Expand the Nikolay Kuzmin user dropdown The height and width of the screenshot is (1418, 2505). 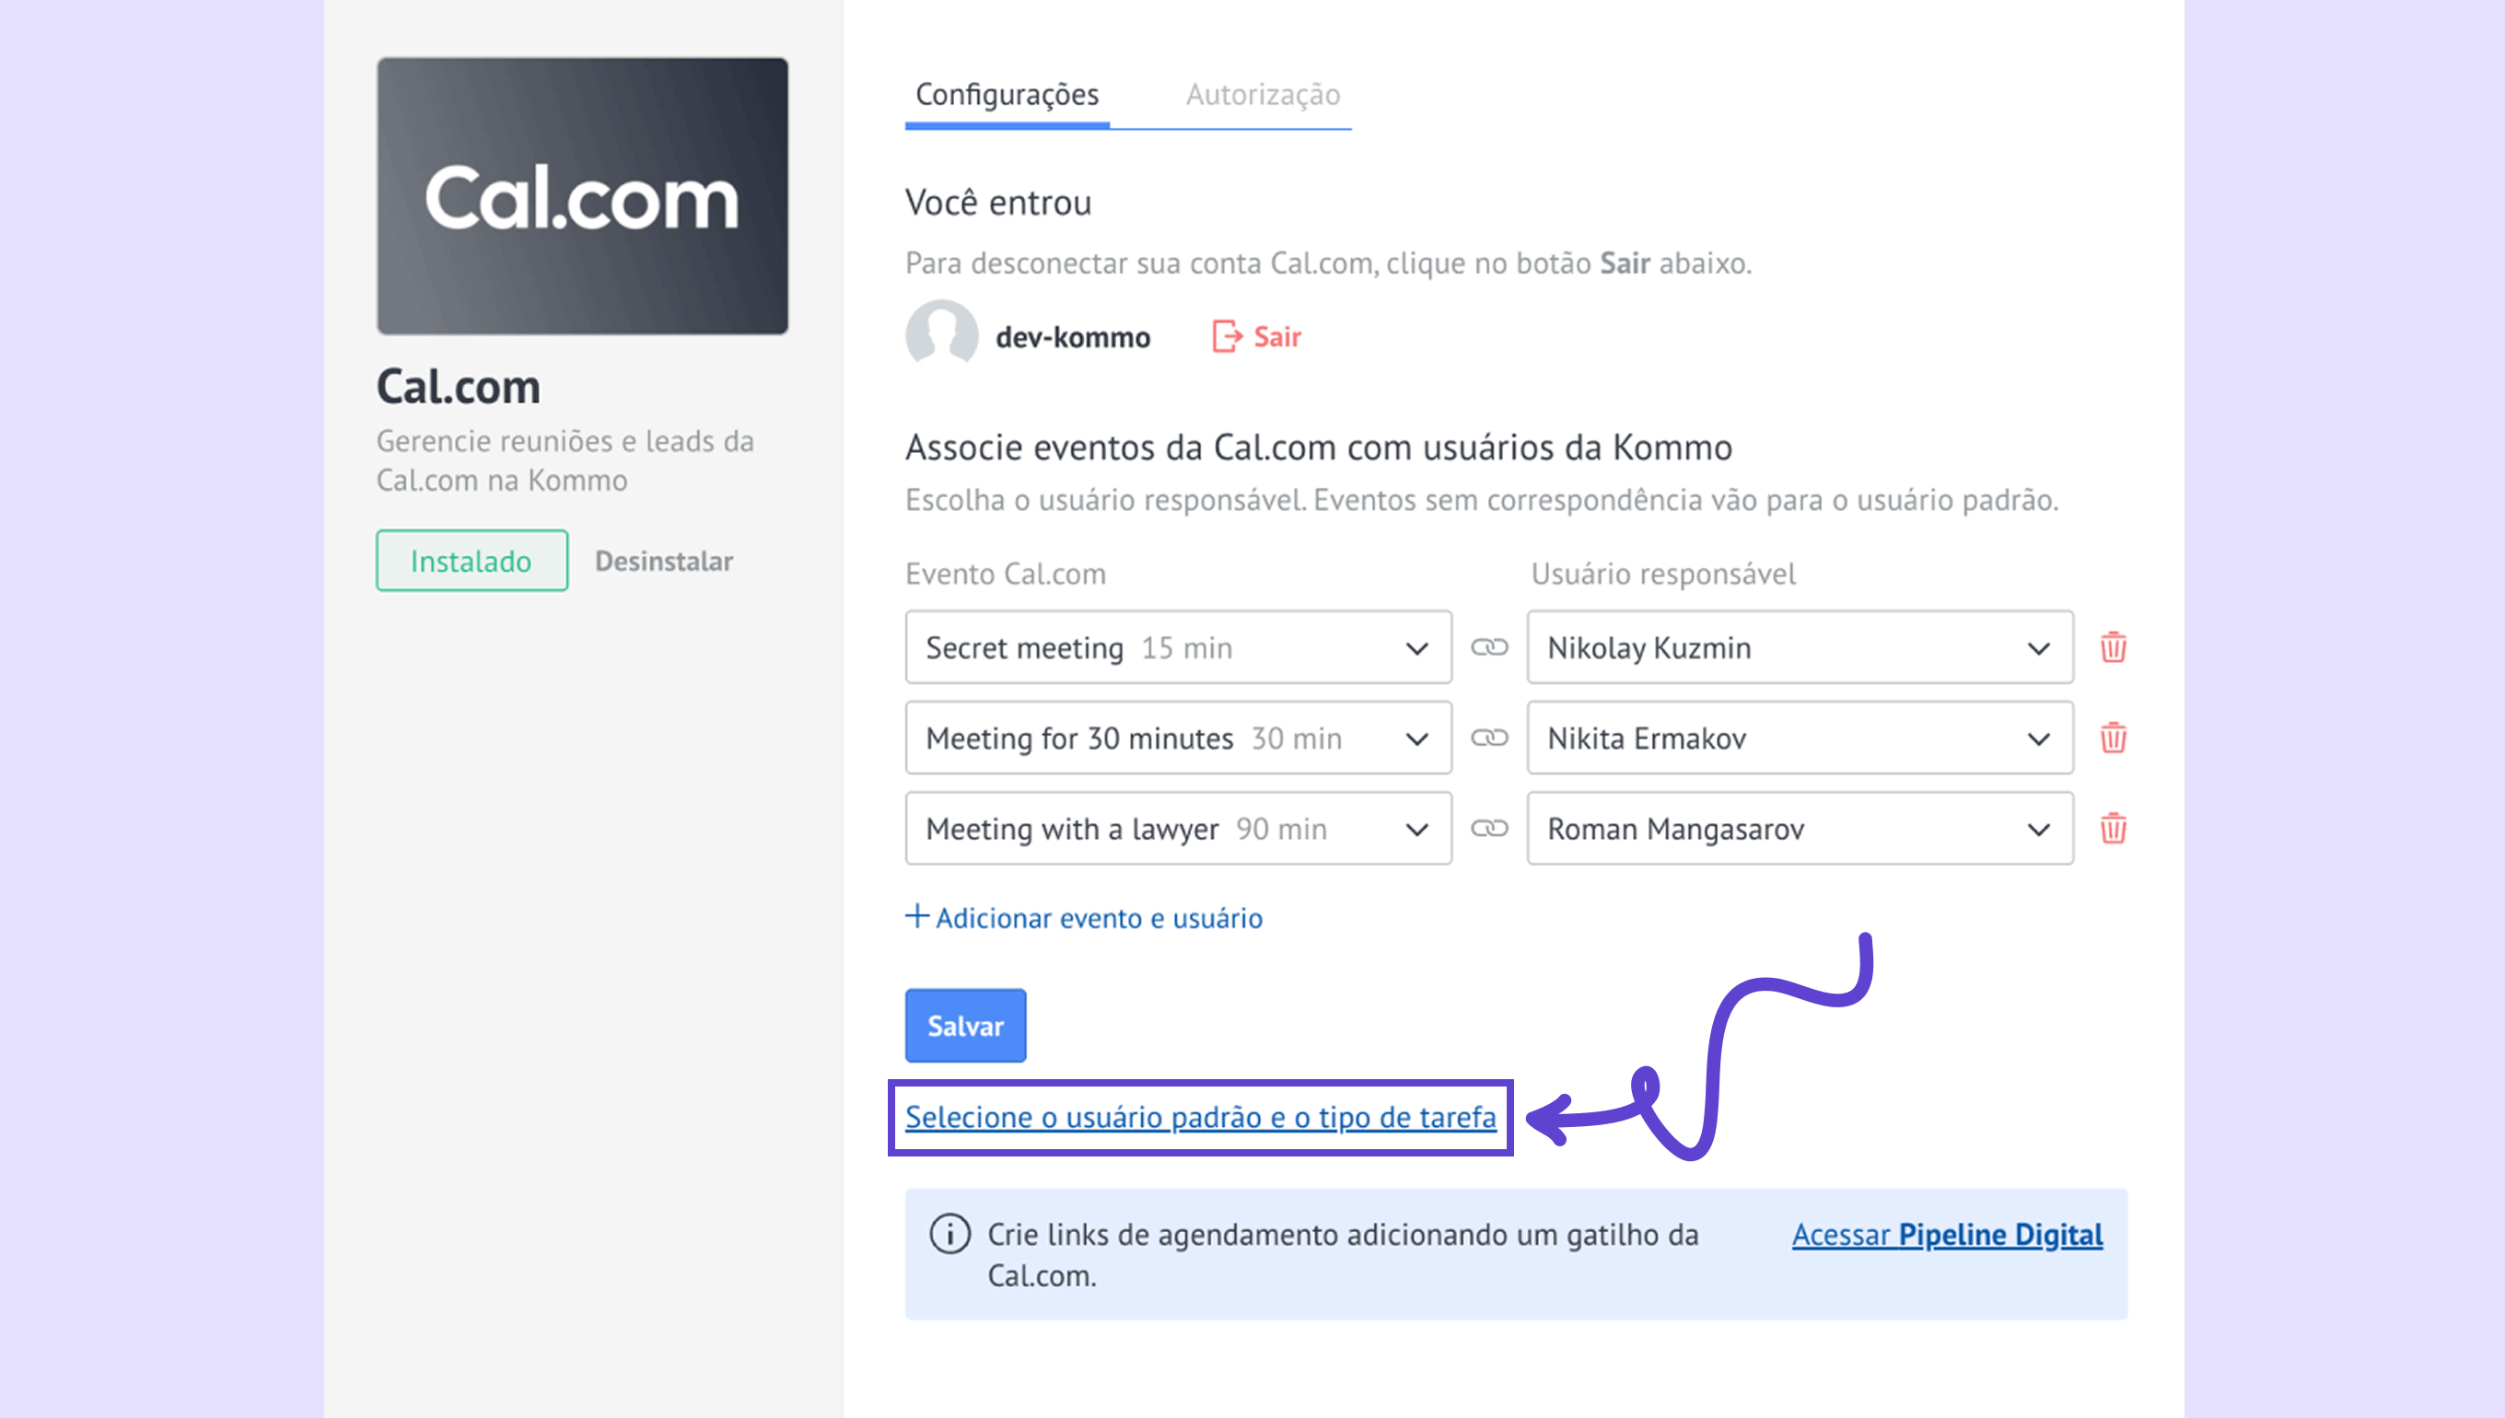point(1799,647)
